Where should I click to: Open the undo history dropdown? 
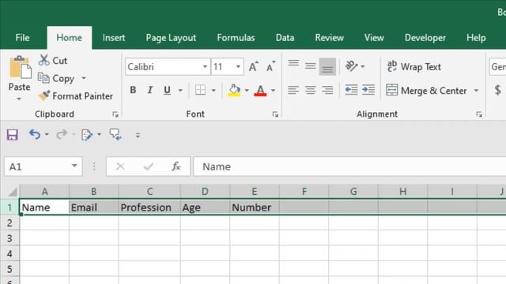[47, 135]
